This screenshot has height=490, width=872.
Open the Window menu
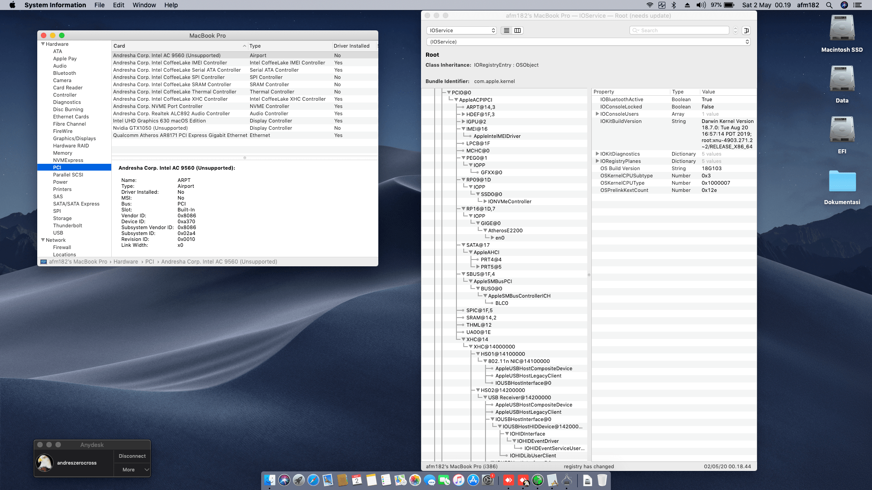144,5
